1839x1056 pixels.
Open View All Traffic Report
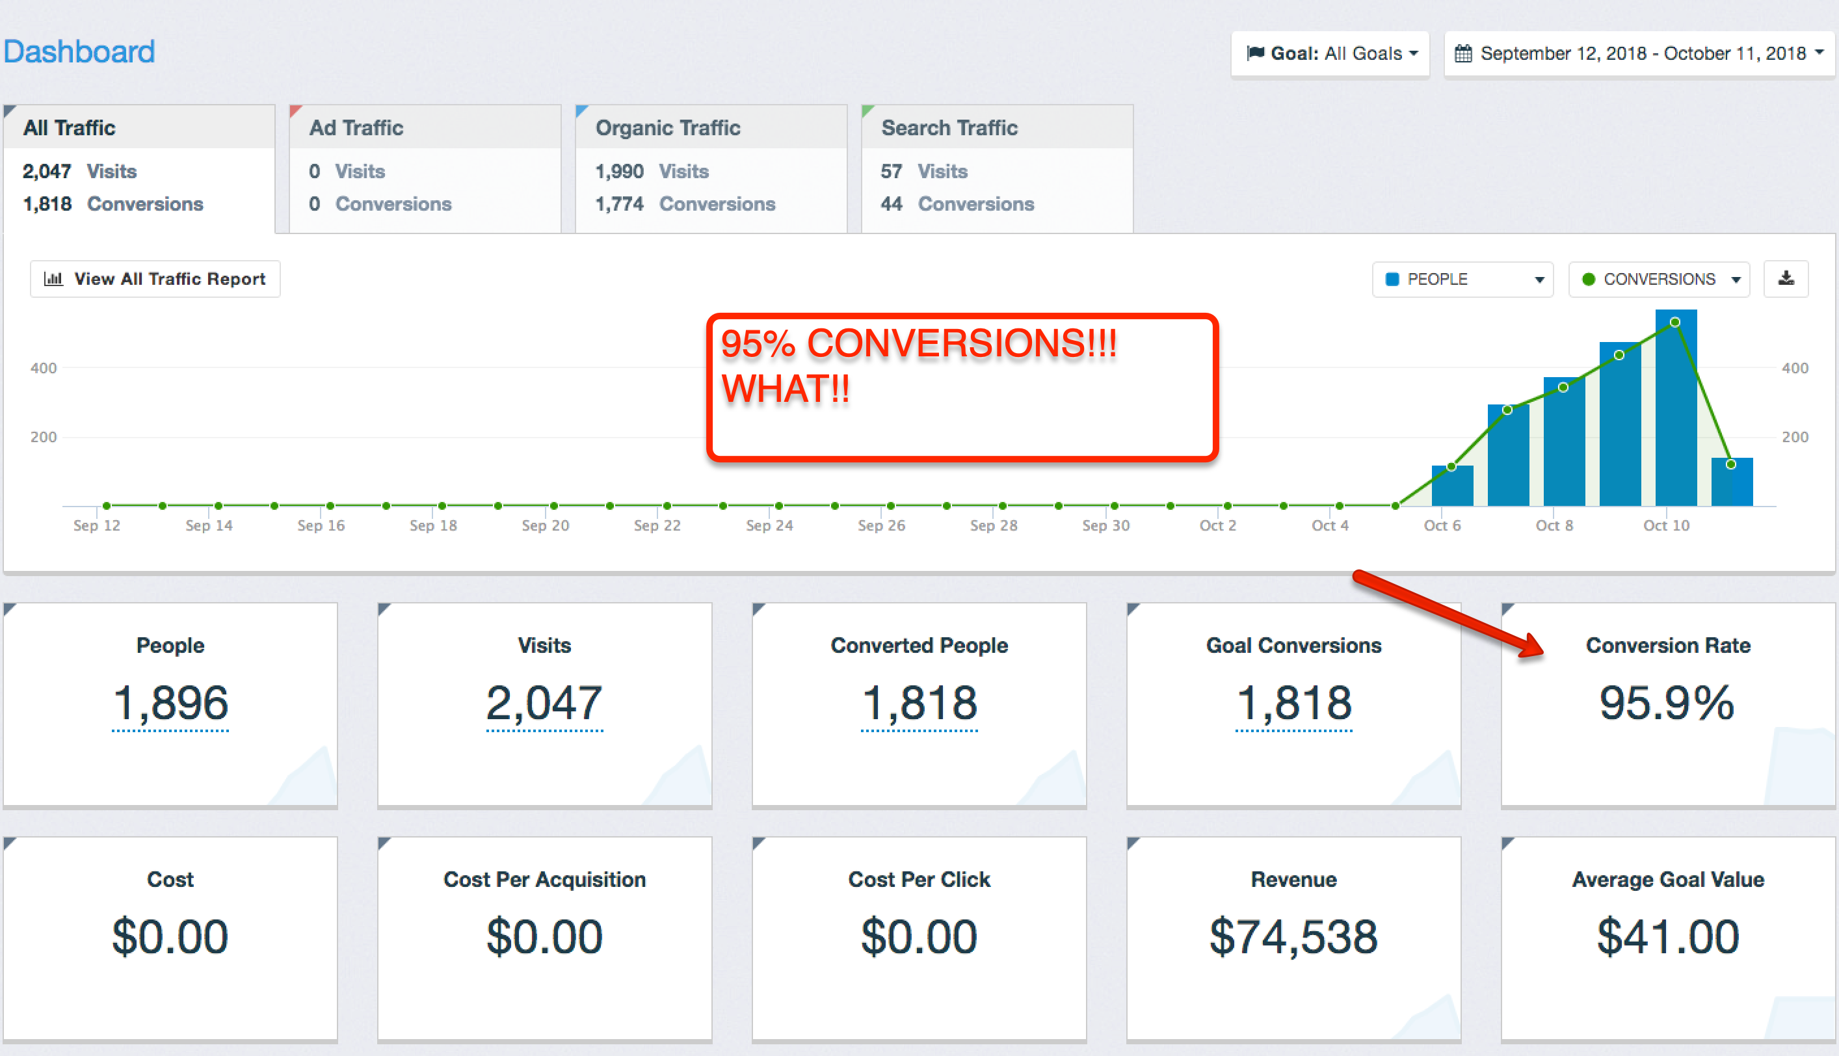[x=155, y=278]
